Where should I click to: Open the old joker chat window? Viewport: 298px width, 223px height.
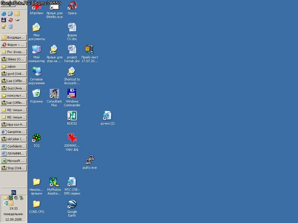[14, 139]
